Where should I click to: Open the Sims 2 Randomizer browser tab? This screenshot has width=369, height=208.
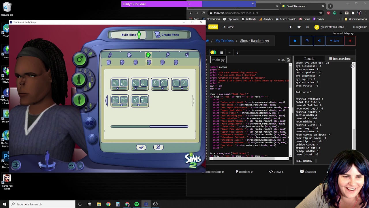tap(303, 6)
